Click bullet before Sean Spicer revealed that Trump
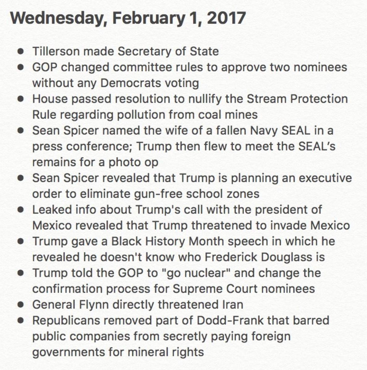 (x=21, y=178)
